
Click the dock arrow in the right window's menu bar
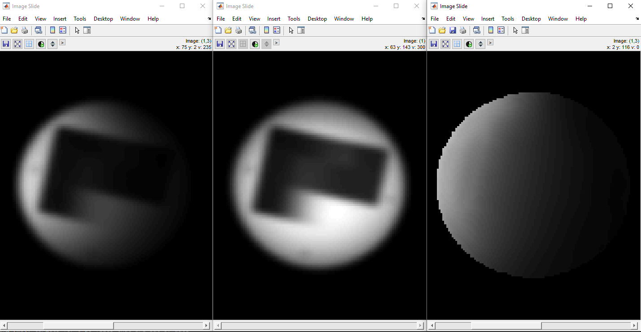(637, 19)
